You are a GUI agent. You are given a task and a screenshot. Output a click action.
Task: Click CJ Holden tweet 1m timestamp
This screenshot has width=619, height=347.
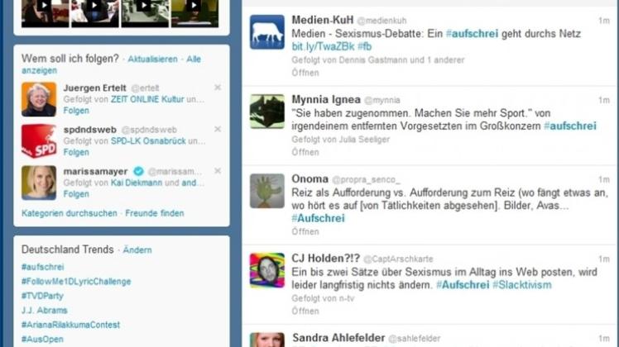click(604, 259)
